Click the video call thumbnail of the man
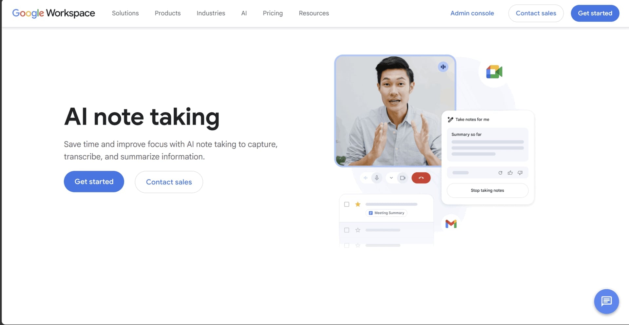629x325 pixels. pos(395,111)
